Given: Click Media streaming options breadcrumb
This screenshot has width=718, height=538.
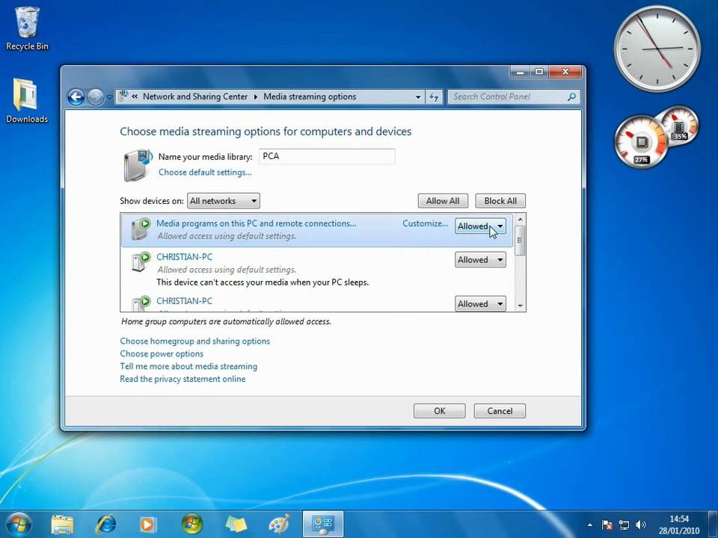Looking at the screenshot, I should click(x=310, y=96).
